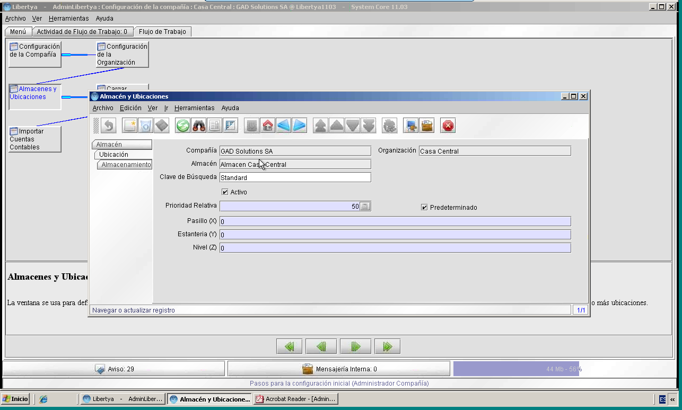682x410 pixels.
Task: Open Herramientas menu in main Libertya window
Action: coord(69,19)
